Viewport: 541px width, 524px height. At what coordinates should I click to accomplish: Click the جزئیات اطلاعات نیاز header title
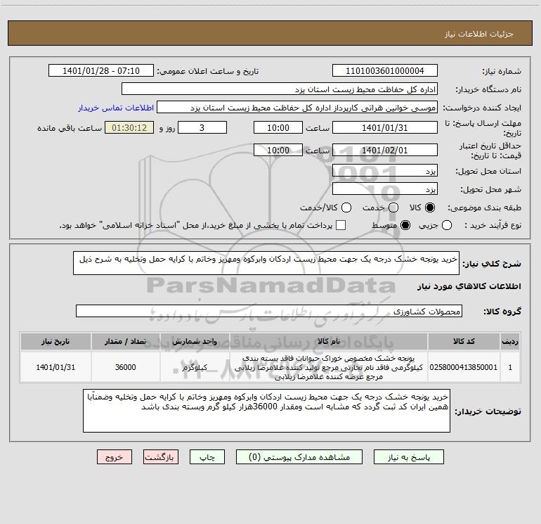(479, 34)
